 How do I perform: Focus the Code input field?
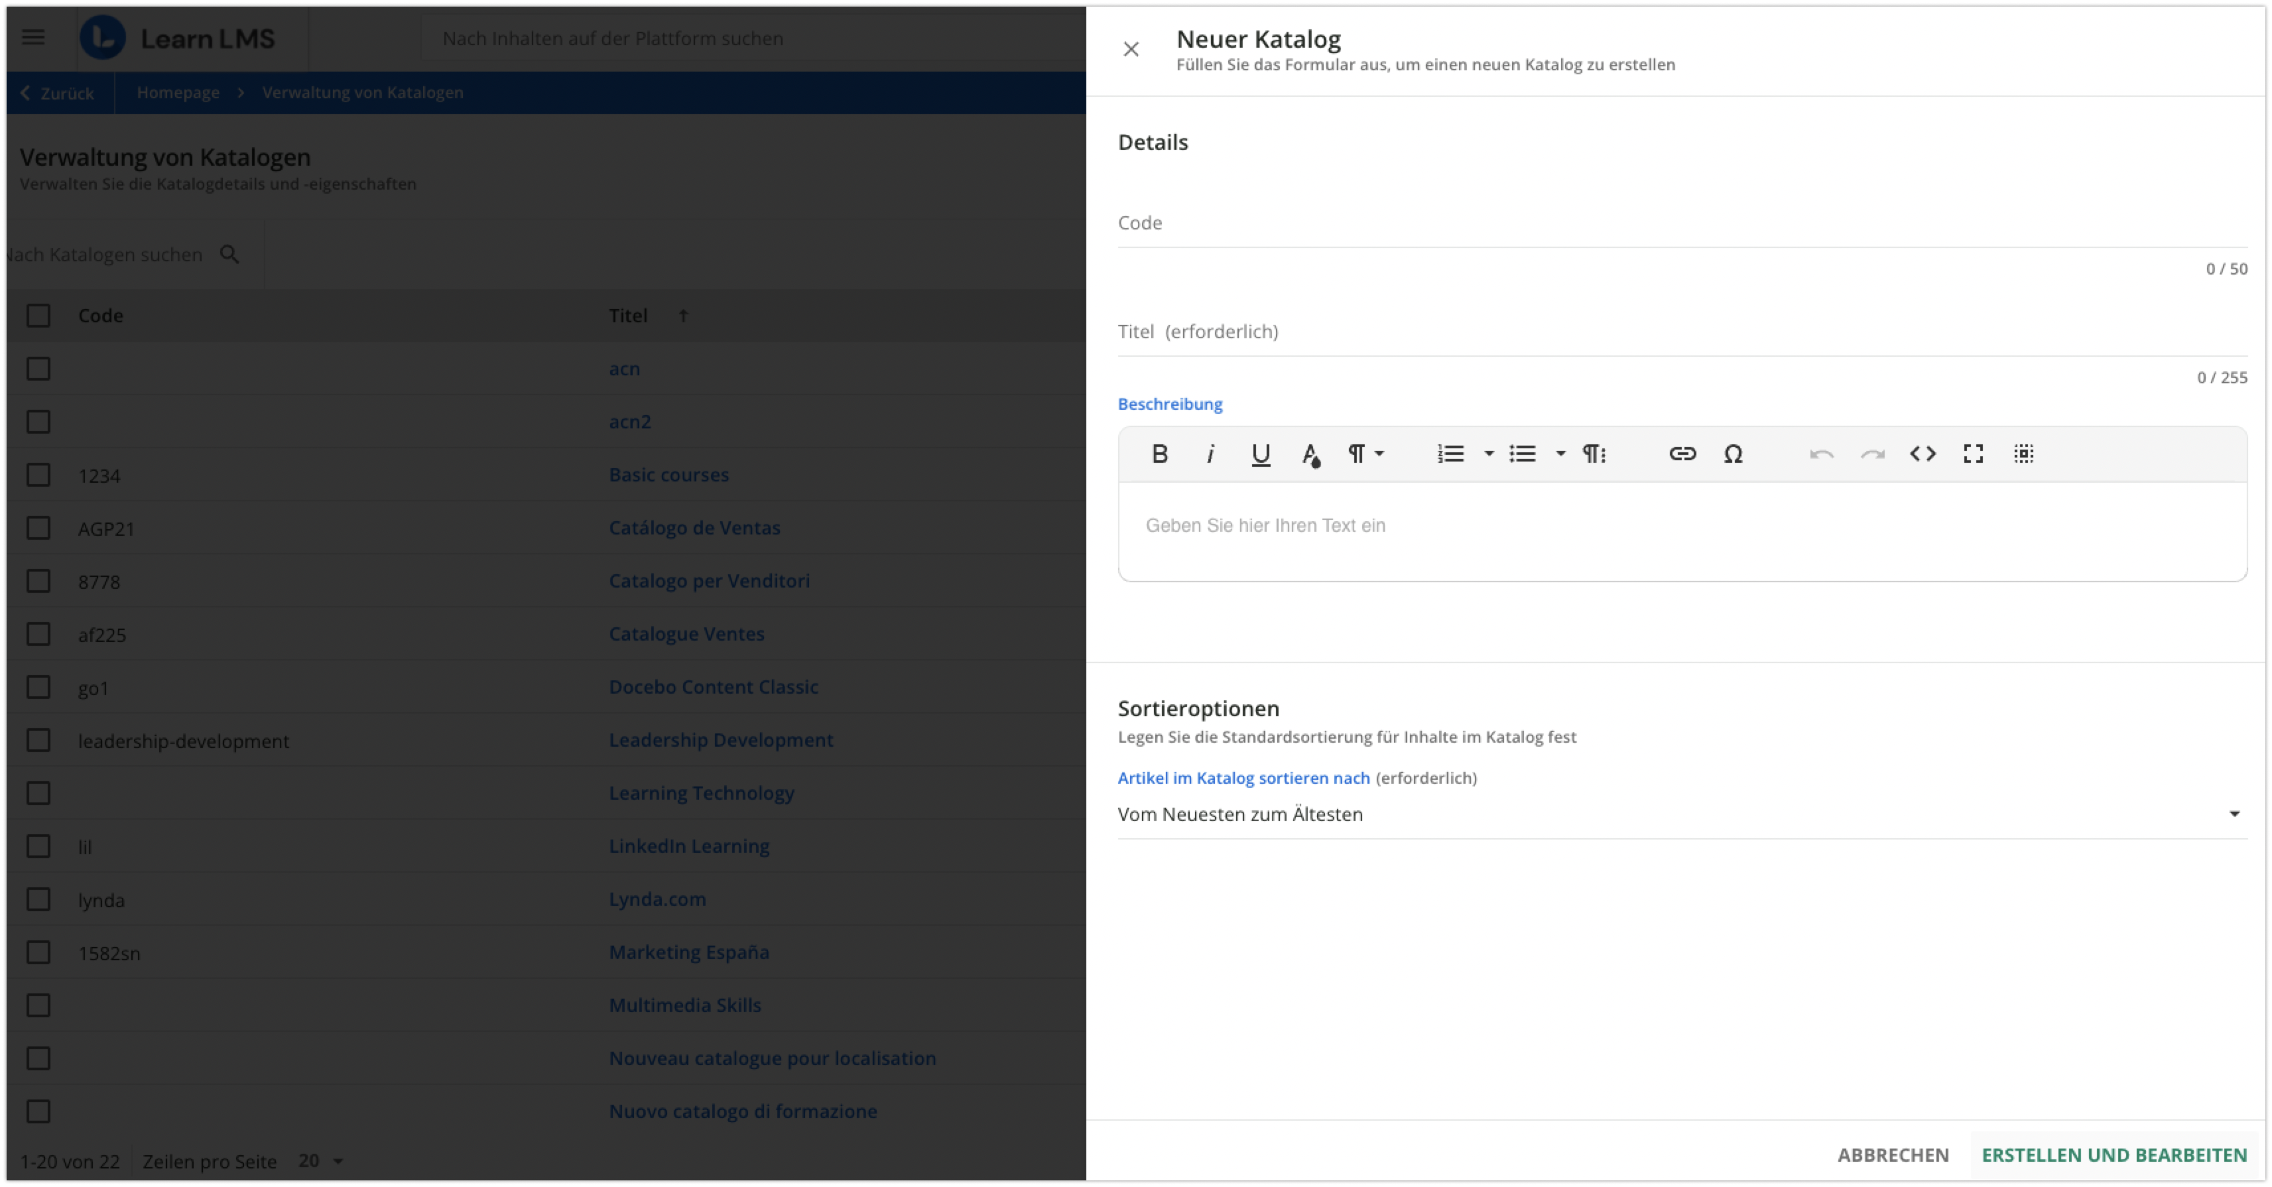[x=1682, y=223]
